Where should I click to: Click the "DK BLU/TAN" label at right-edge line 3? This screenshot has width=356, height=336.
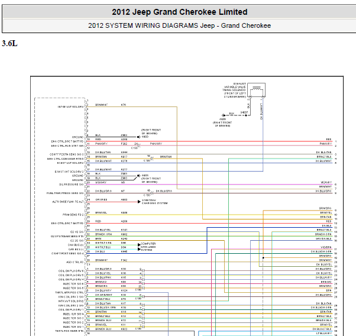point(323,152)
